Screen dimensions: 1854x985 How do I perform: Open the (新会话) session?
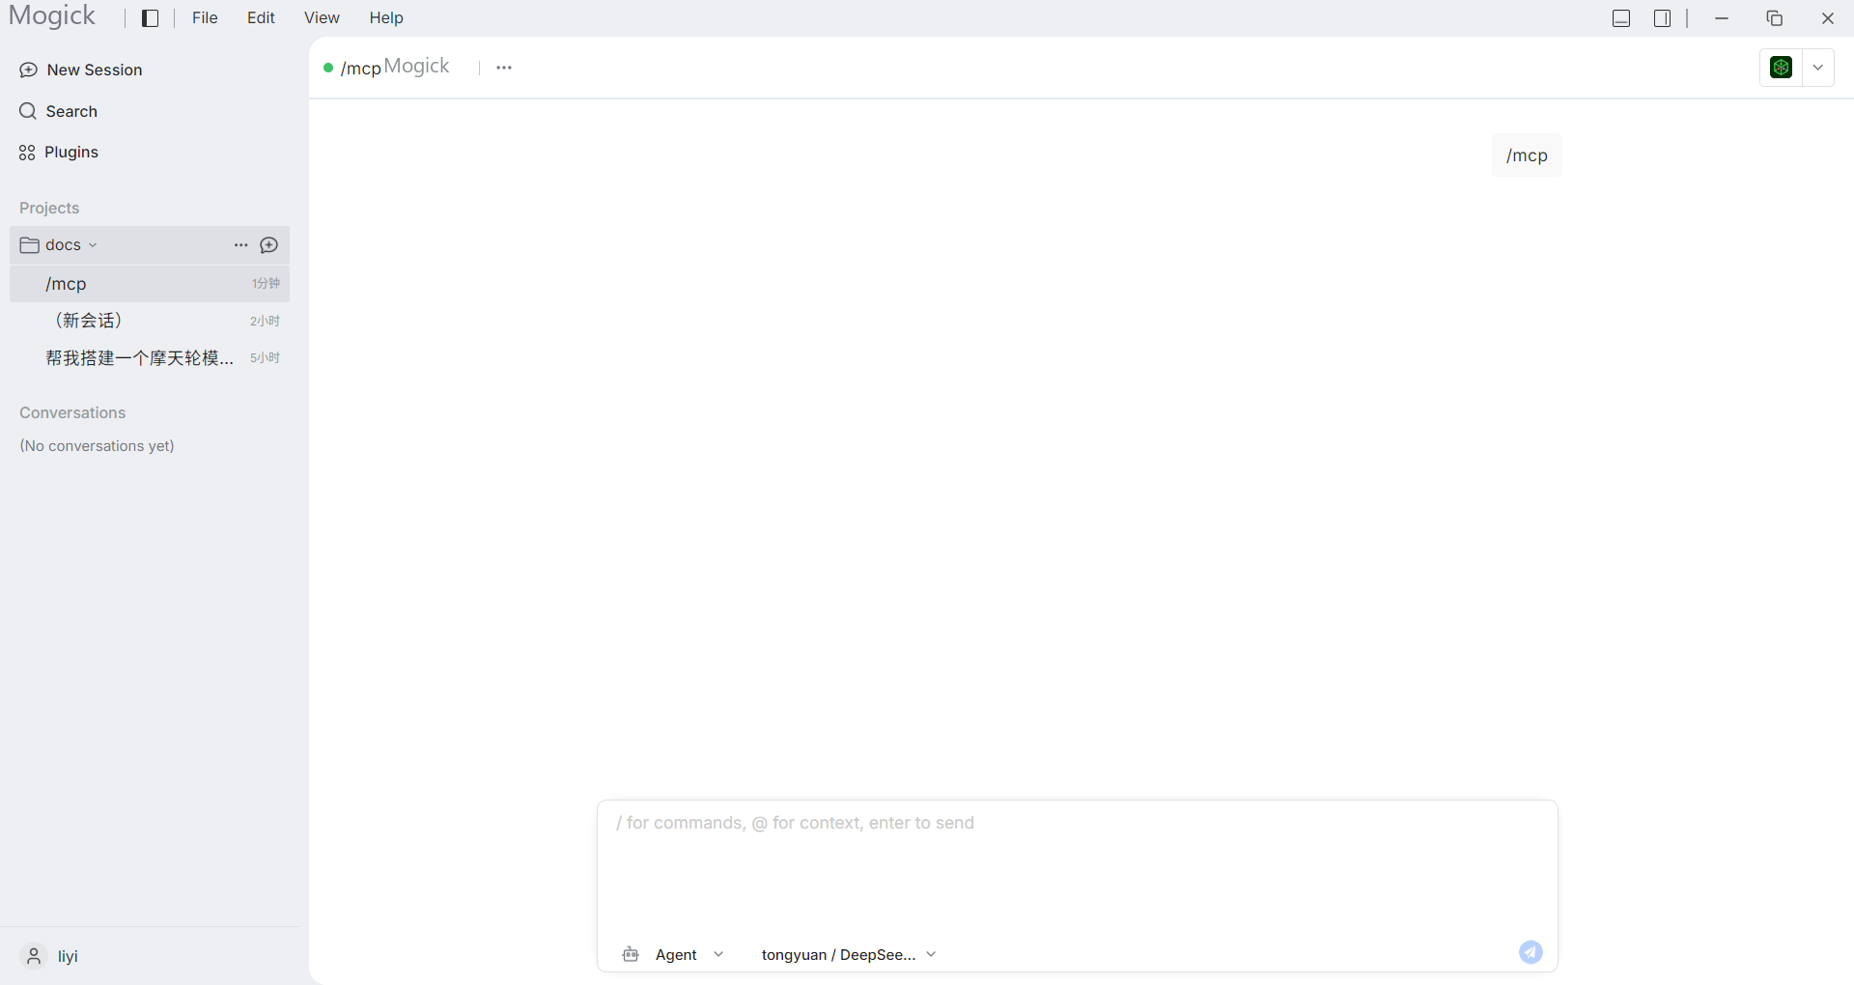pyautogui.click(x=150, y=321)
